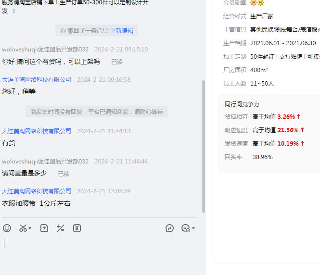Click the 重新编辑 link to re-edit message
This screenshot has width=320, height=275.
[x=121, y=31]
